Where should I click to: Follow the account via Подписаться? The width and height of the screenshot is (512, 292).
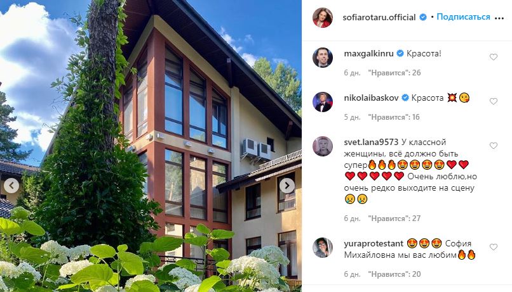pos(463,17)
